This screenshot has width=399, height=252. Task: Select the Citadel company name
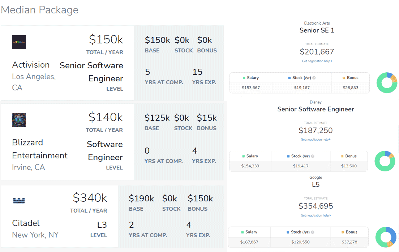(x=26, y=223)
